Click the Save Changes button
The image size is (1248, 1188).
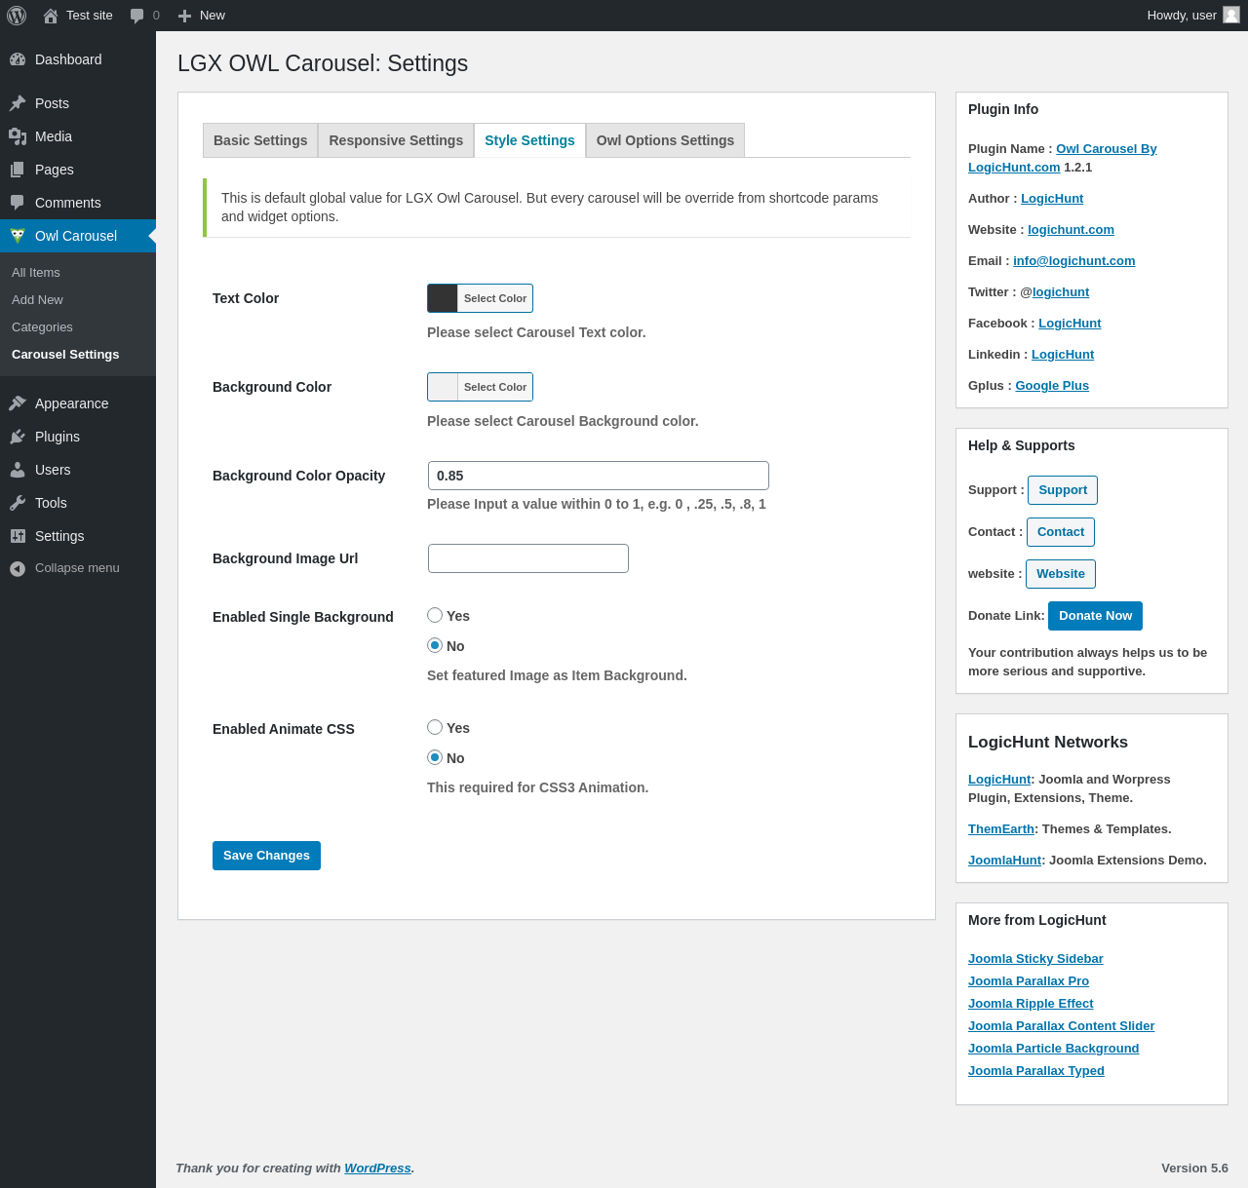266,856
